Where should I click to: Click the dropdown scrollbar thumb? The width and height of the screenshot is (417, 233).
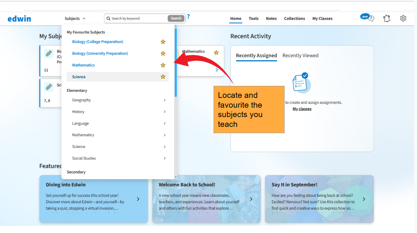(x=176, y=62)
